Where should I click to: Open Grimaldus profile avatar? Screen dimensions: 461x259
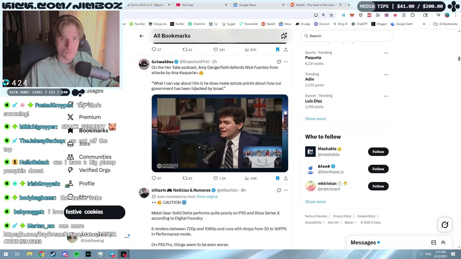(x=144, y=64)
